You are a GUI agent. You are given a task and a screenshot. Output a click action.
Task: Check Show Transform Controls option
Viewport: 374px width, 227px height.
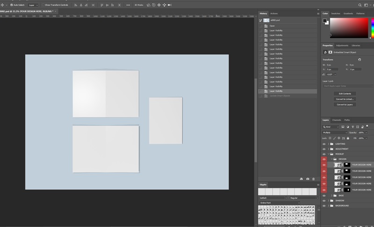coord(43,5)
